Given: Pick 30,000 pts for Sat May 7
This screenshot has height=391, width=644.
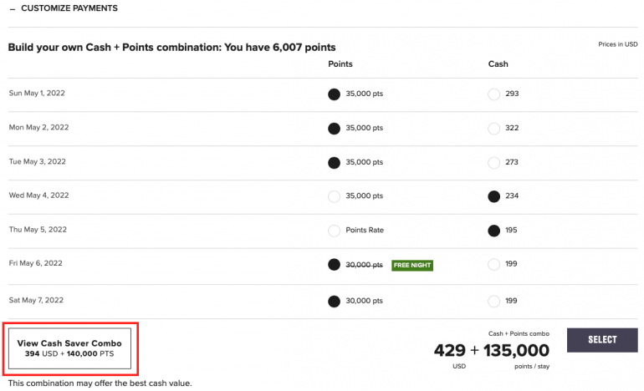Looking at the screenshot, I should tap(335, 301).
